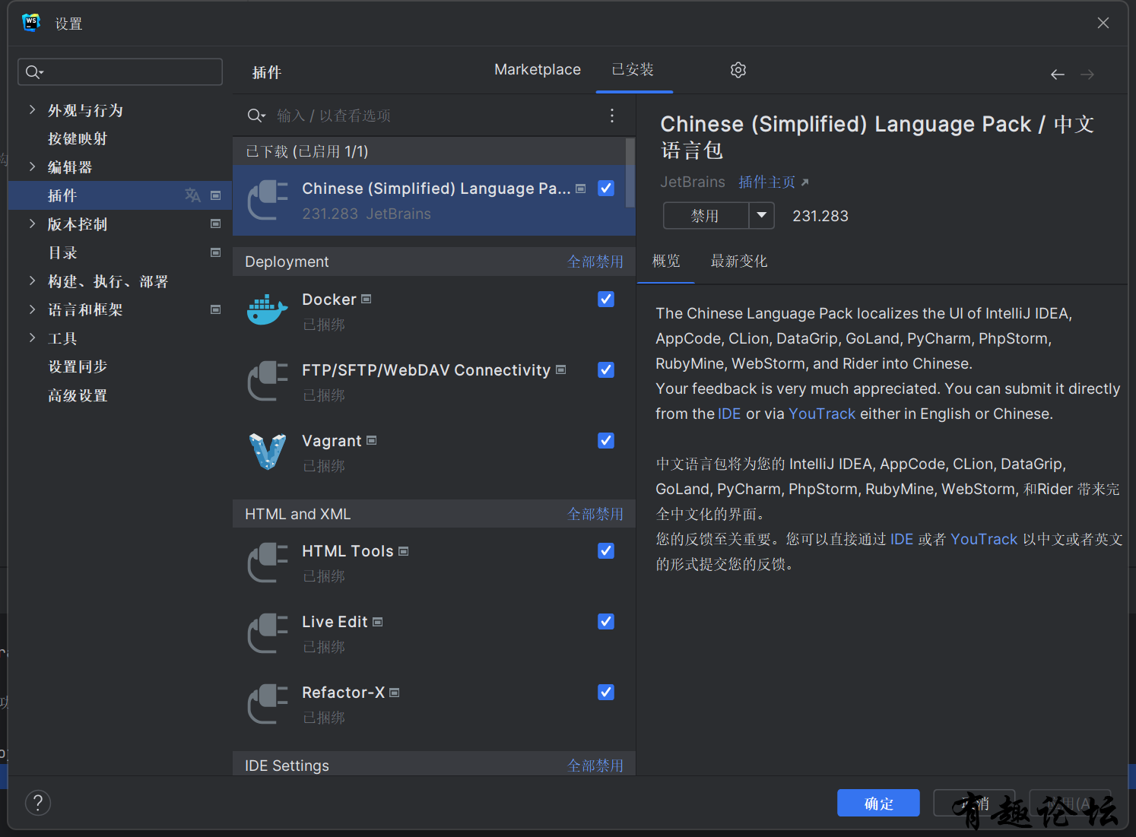Click the Vagrant logo icon
Image resolution: width=1136 pixels, height=837 pixels.
(268, 452)
